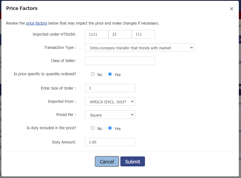The height and width of the screenshot is (178, 241).
Task: Select No for duty included in price
Action: click(93, 128)
